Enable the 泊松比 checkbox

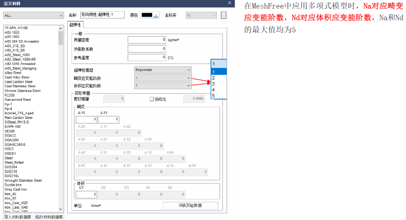152,99
